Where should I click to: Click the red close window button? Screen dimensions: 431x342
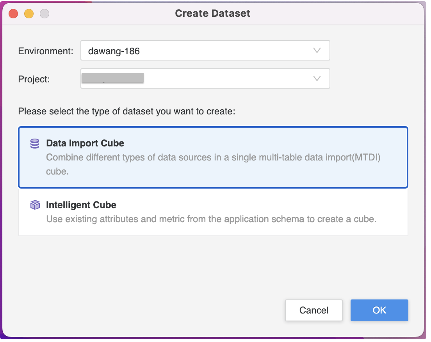click(13, 13)
